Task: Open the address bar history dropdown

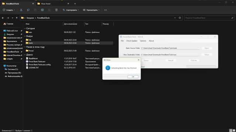Action: pos(175,18)
